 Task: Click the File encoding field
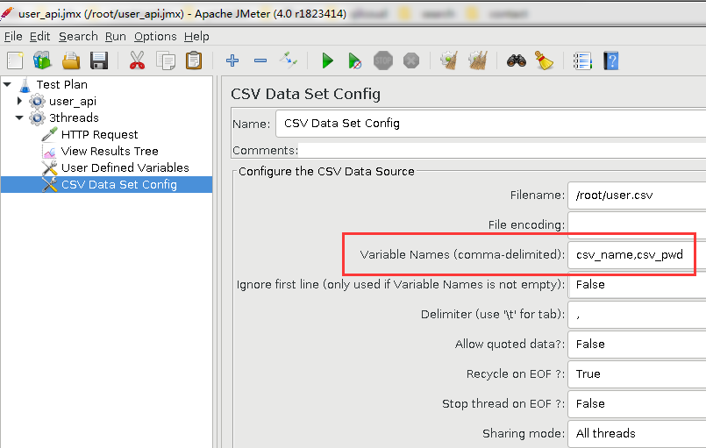pos(637,224)
